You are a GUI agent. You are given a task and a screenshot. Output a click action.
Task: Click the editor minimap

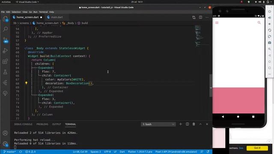point(202,36)
